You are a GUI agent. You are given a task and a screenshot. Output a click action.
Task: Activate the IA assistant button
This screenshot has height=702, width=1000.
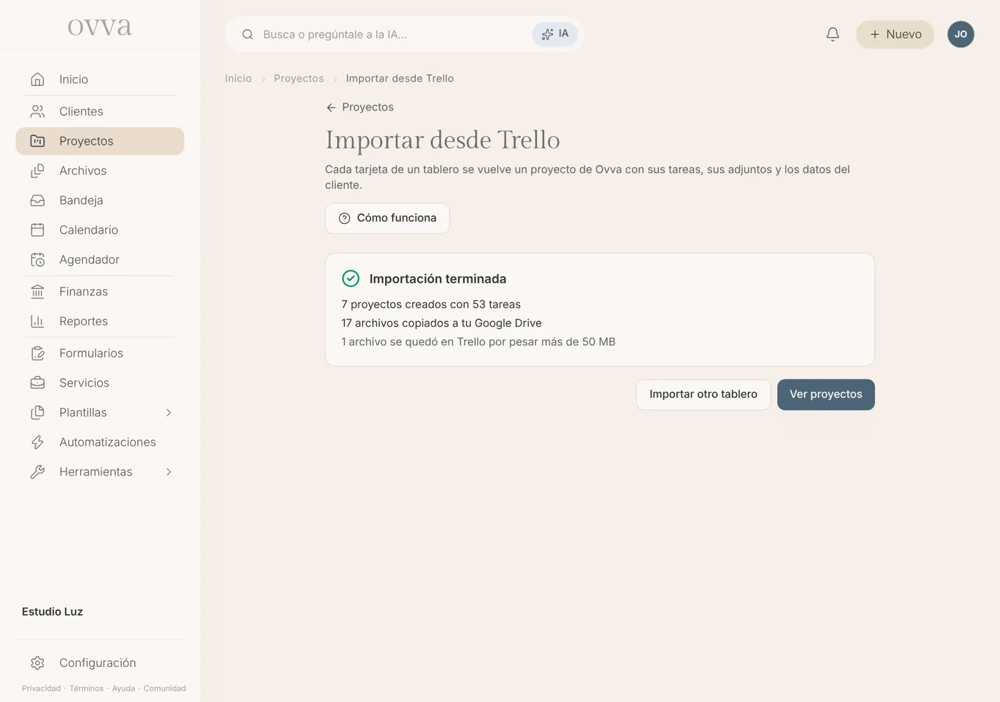tap(555, 34)
